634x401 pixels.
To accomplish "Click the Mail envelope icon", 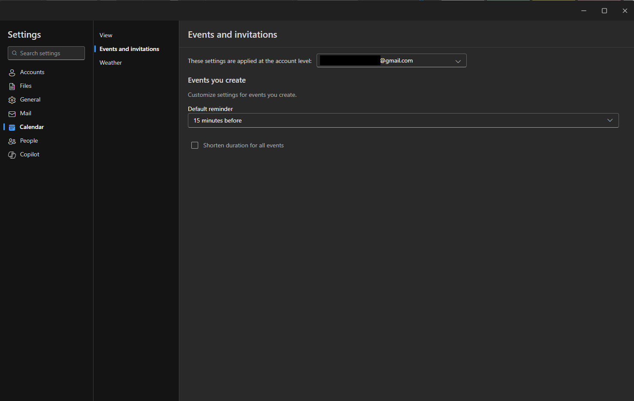I will (12, 114).
